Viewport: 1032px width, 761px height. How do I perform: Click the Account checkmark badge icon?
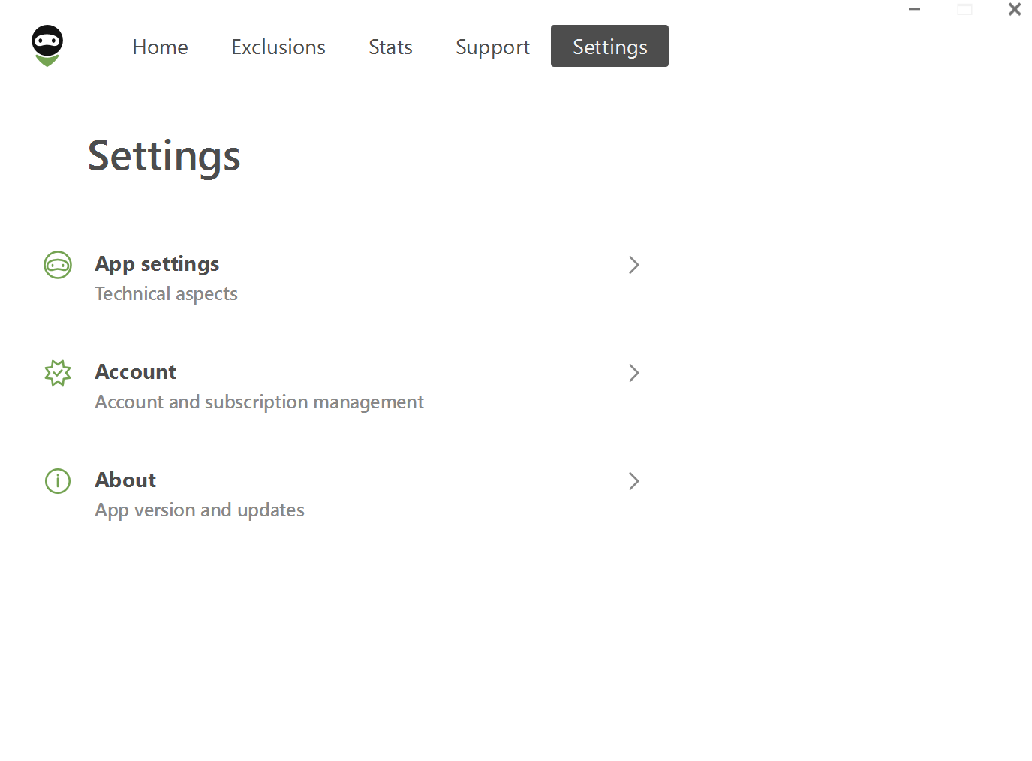(x=58, y=373)
